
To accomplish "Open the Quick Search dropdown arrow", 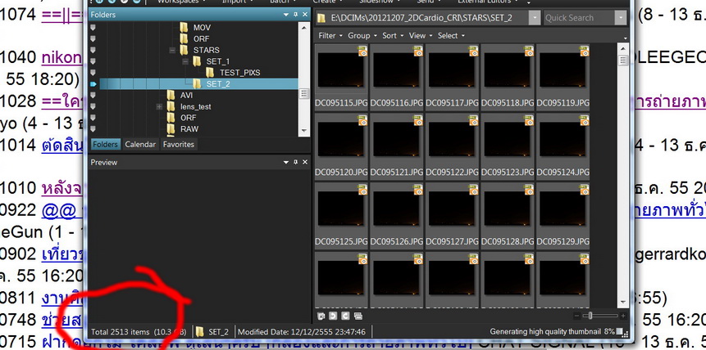I will (x=622, y=19).
